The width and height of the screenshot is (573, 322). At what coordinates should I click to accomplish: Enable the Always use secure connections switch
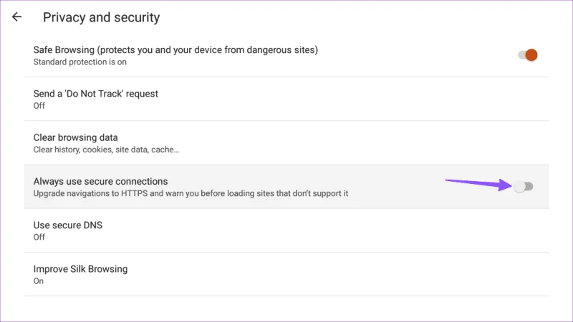point(524,187)
